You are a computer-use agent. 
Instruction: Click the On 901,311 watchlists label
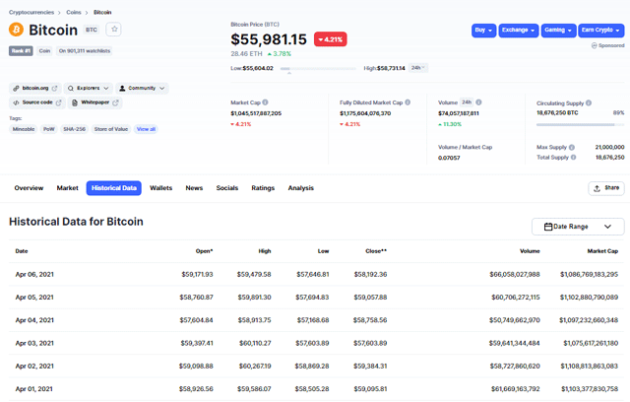(x=85, y=51)
